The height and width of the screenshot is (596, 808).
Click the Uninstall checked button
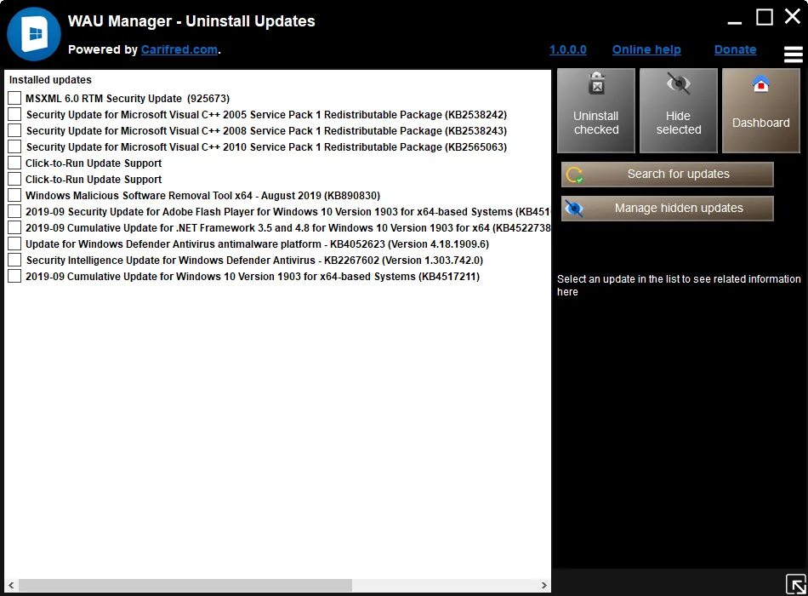[x=596, y=111]
